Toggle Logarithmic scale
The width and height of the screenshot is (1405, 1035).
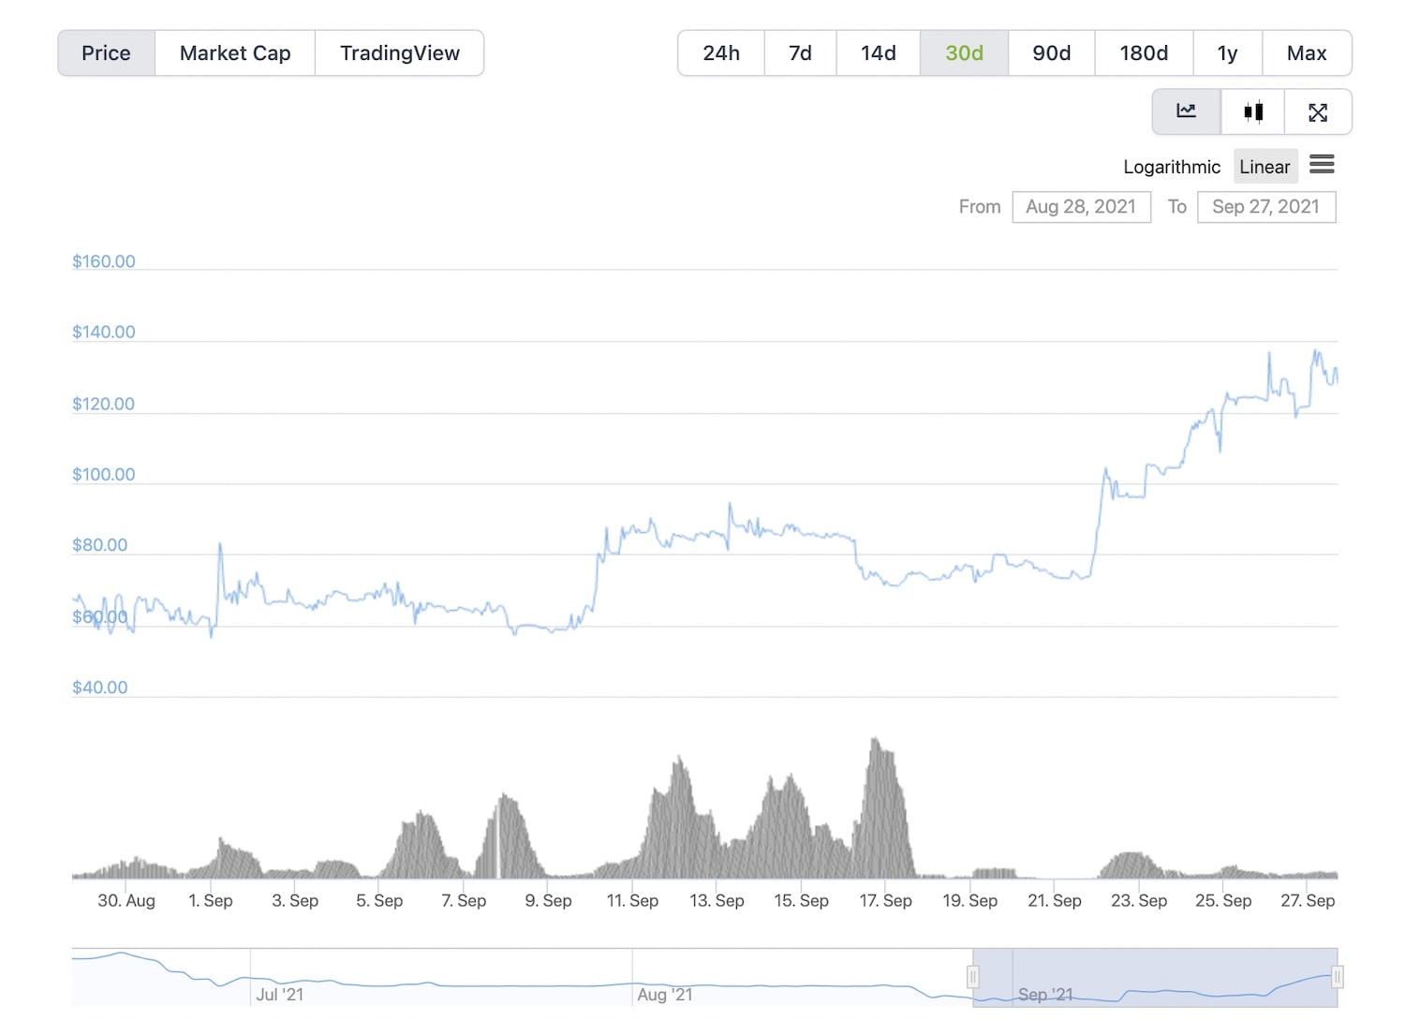coord(1172,167)
